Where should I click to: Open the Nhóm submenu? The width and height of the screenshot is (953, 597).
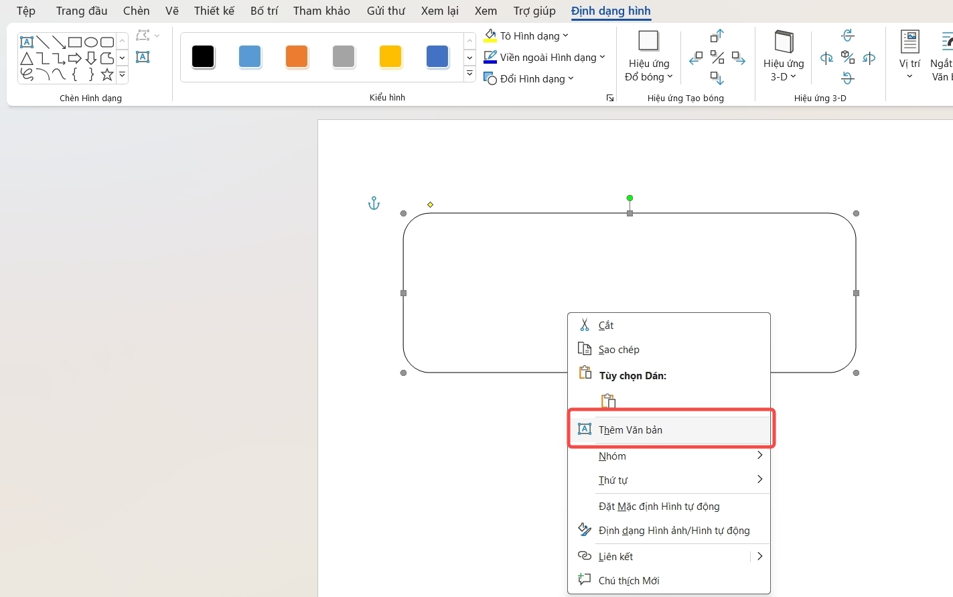pyautogui.click(x=669, y=456)
